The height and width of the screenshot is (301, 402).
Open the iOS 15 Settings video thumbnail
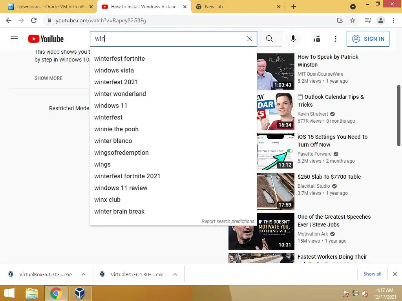(x=276, y=152)
